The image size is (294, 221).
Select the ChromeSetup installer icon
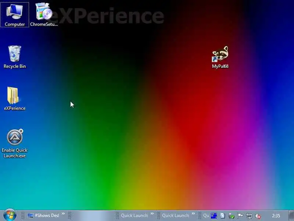tap(44, 15)
